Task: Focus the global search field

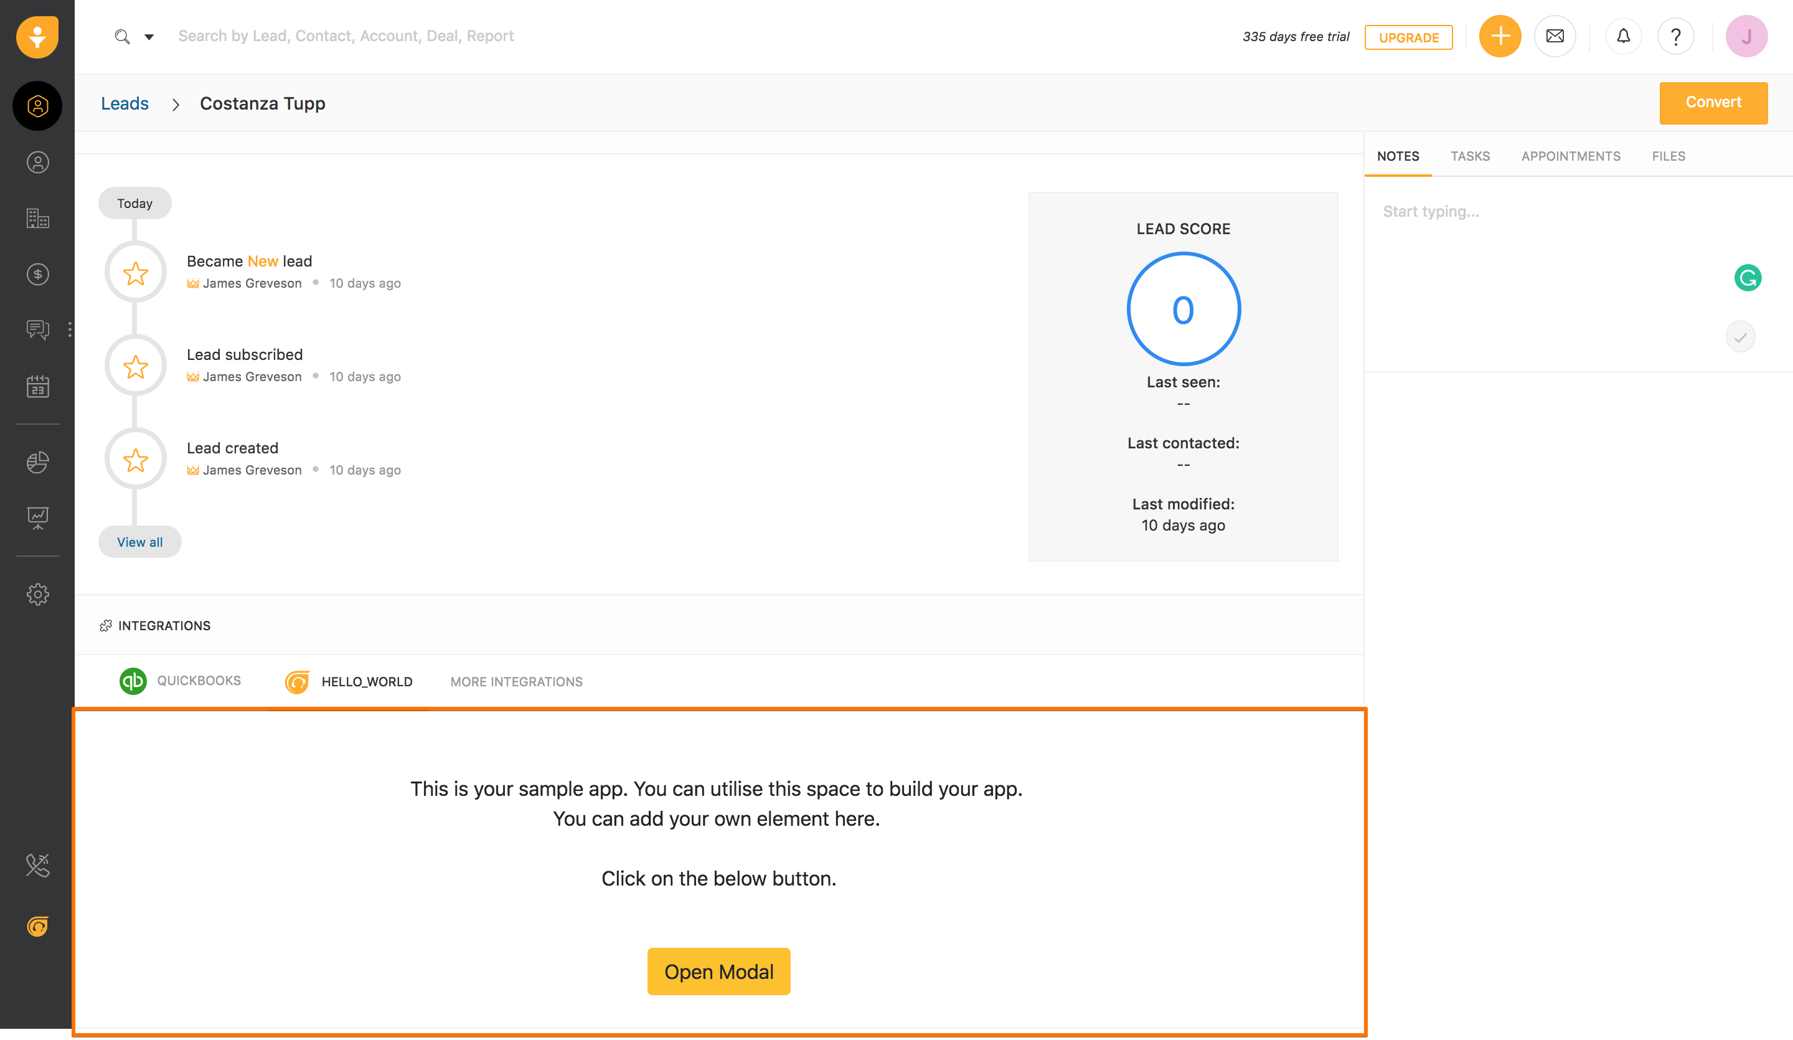Action: 346,36
